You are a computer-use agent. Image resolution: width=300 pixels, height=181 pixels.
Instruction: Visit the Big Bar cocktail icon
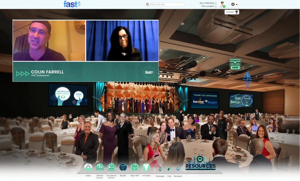pyautogui.click(x=123, y=167)
